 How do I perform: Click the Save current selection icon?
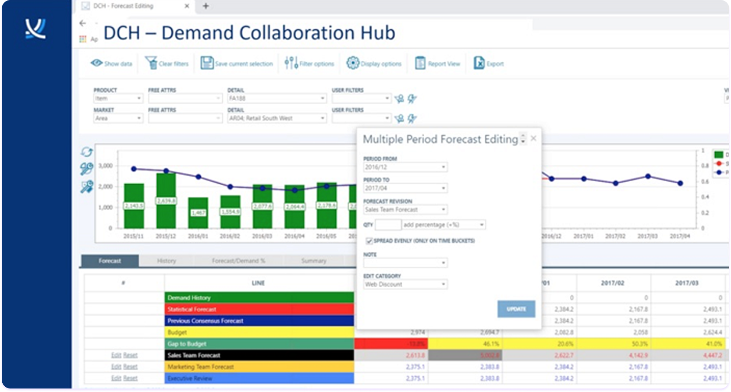click(207, 63)
